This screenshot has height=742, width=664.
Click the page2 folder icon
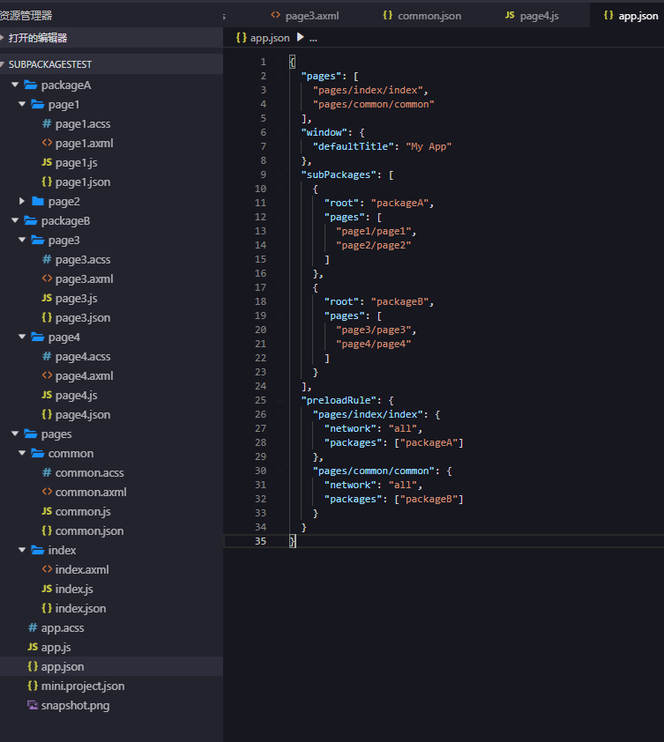(x=38, y=201)
